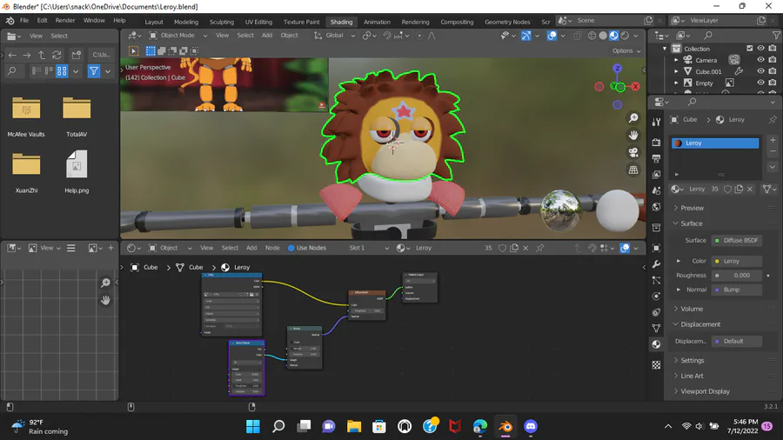
Task: Click the red X axis gizmo handle
Action: [x=635, y=87]
